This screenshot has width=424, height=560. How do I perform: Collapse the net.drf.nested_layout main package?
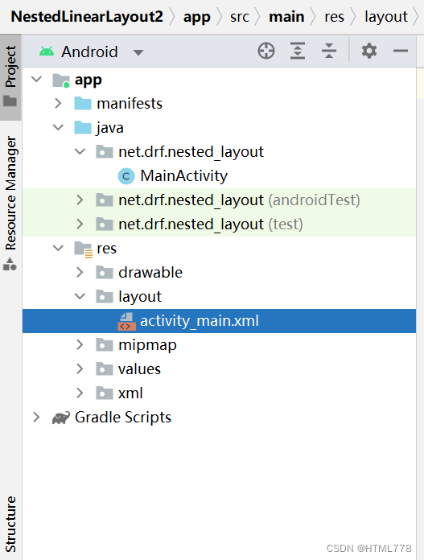point(80,151)
